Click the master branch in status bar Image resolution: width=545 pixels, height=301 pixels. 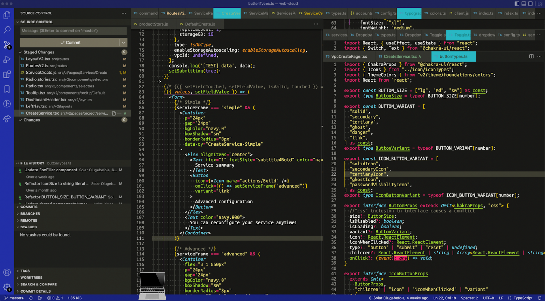pyautogui.click(x=14, y=298)
